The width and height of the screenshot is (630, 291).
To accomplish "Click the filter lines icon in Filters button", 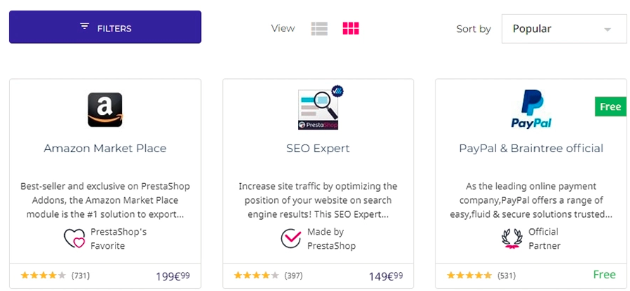I will pyautogui.click(x=85, y=27).
